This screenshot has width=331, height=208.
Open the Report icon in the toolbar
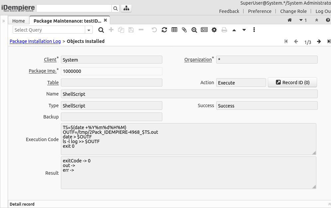click(x=204, y=30)
